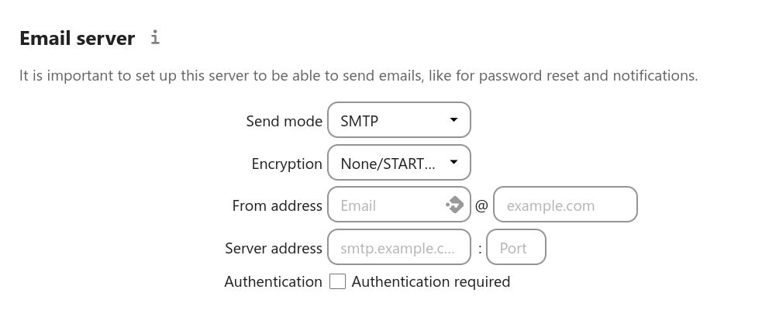Click the password manager icon in Email field
The image size is (762, 317).
tap(454, 205)
